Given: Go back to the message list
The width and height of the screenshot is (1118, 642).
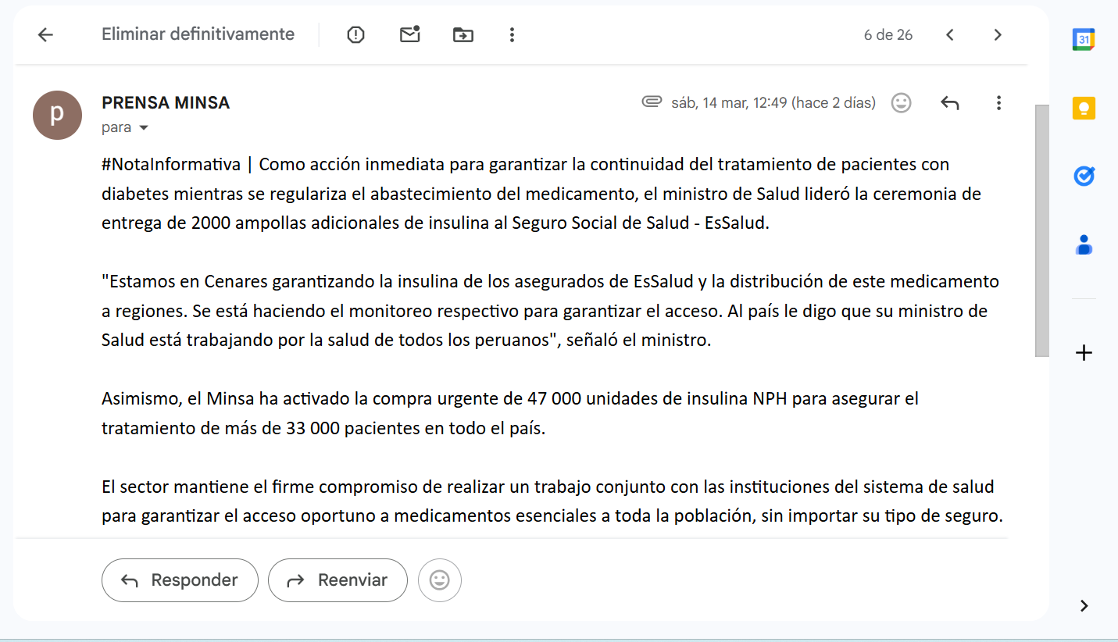Looking at the screenshot, I should [x=45, y=35].
